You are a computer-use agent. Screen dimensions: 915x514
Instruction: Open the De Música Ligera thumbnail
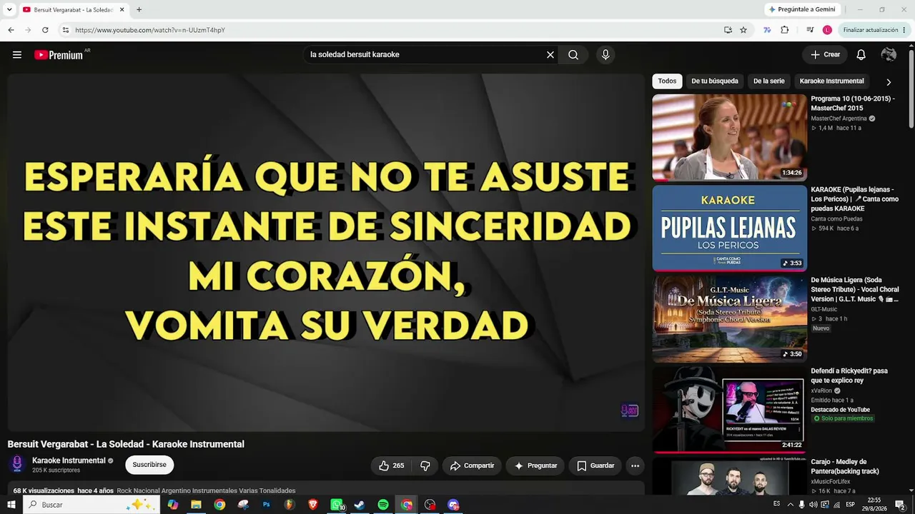pyautogui.click(x=729, y=319)
